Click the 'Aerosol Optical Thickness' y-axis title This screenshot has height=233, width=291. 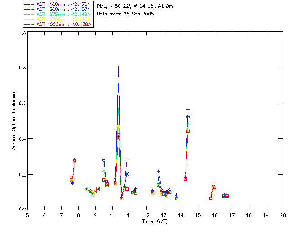point(14,121)
